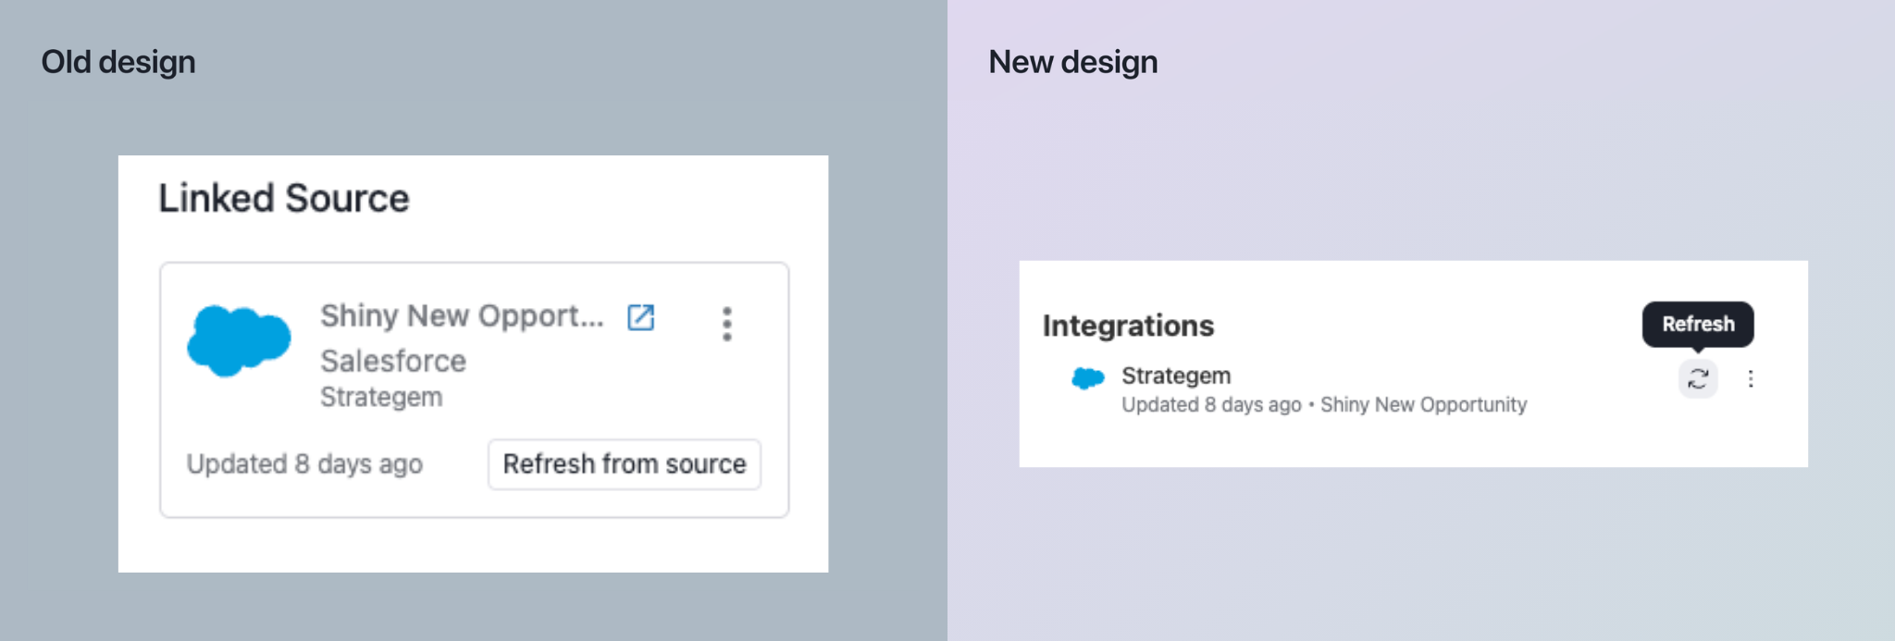Open the three-dot menu in the Linked Source card
This screenshot has width=1895, height=641.
pos(727,324)
